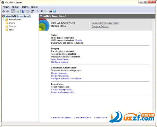Click Import existing repository... link
This screenshot has height=127, width=157.
click(64, 92)
